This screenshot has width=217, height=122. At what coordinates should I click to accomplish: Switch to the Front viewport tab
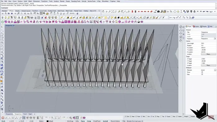(x=25, y=114)
